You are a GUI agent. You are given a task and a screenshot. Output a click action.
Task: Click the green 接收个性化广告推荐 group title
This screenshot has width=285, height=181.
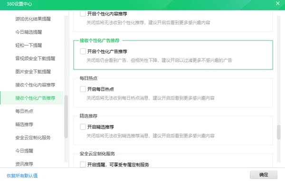click(99, 40)
